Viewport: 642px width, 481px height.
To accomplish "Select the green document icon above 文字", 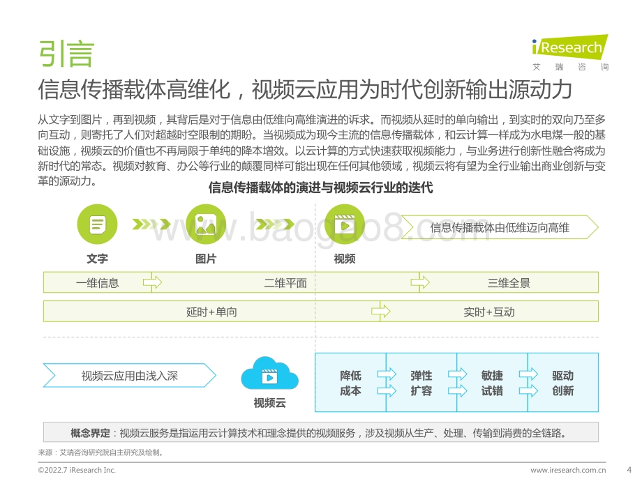I will (98, 224).
